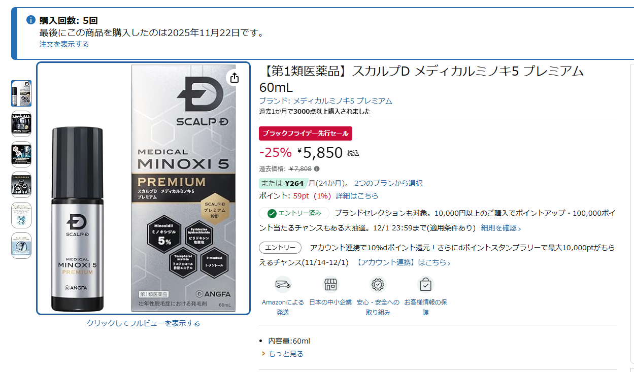Click クリックしてフルビューを表示する under image

[143, 323]
